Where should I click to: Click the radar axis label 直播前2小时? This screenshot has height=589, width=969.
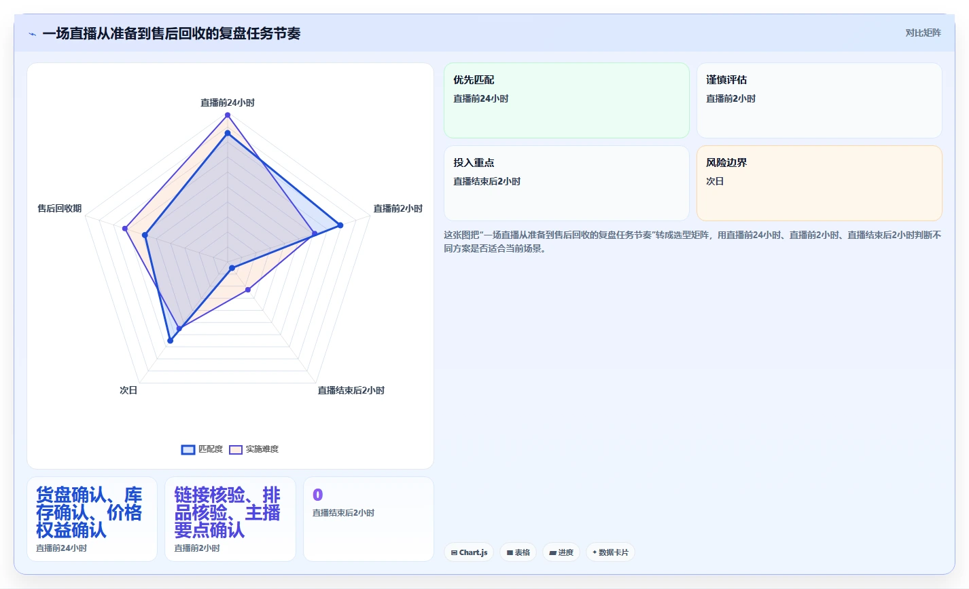[398, 208]
